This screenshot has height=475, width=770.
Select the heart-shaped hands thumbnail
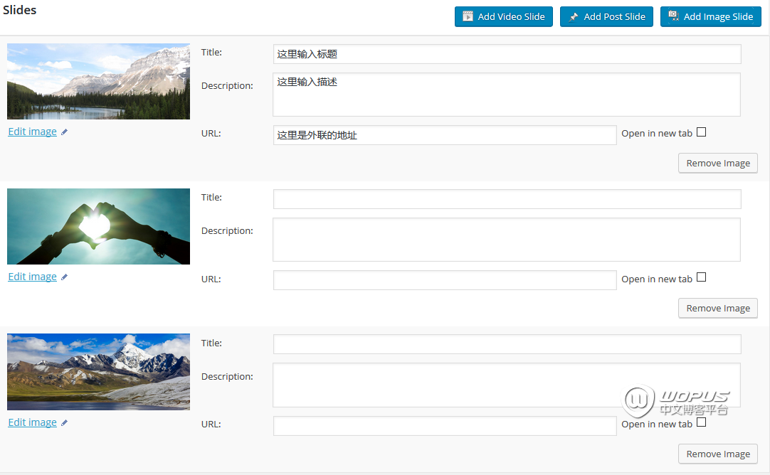coord(98,226)
